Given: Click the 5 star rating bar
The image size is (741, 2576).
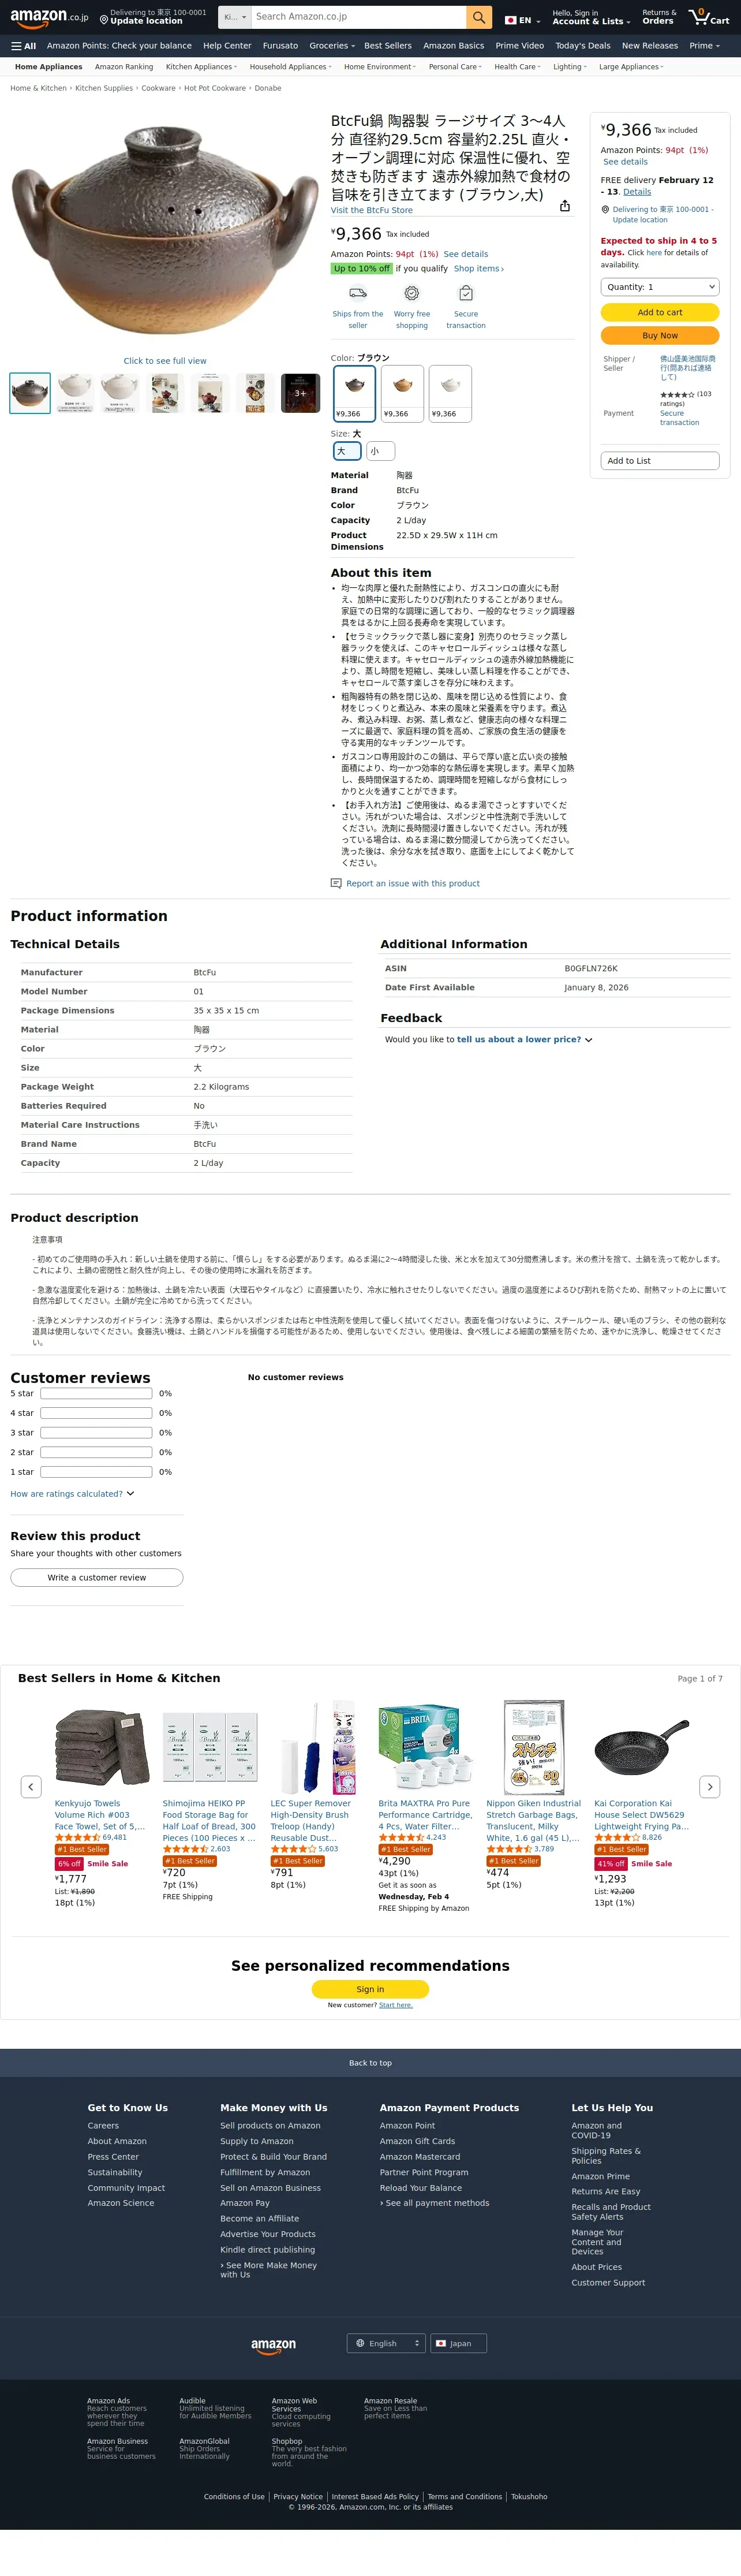Looking at the screenshot, I should point(96,1394).
